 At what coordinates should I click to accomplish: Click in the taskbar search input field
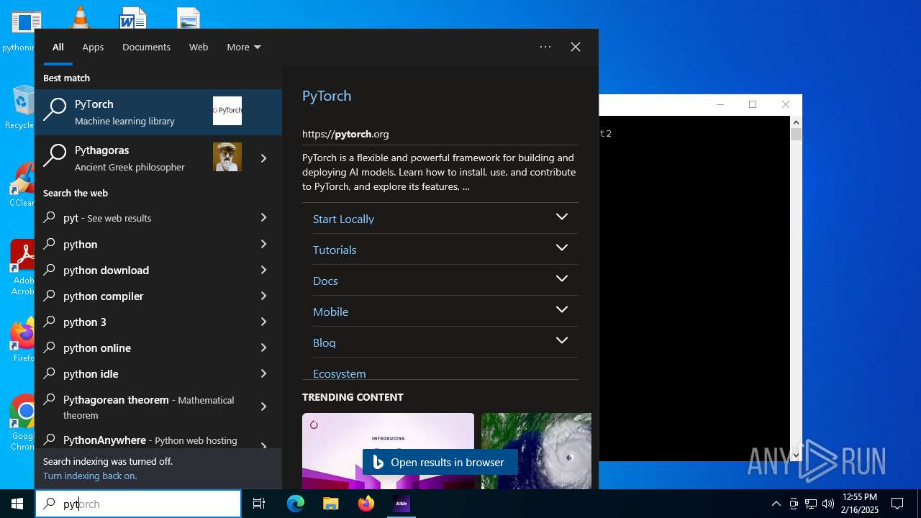[x=138, y=504]
